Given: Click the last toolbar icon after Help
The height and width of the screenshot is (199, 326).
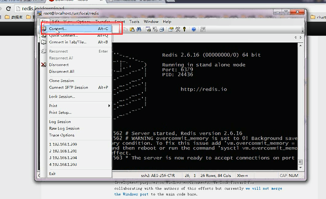Looking at the screenshot, I should [x=203, y=30].
